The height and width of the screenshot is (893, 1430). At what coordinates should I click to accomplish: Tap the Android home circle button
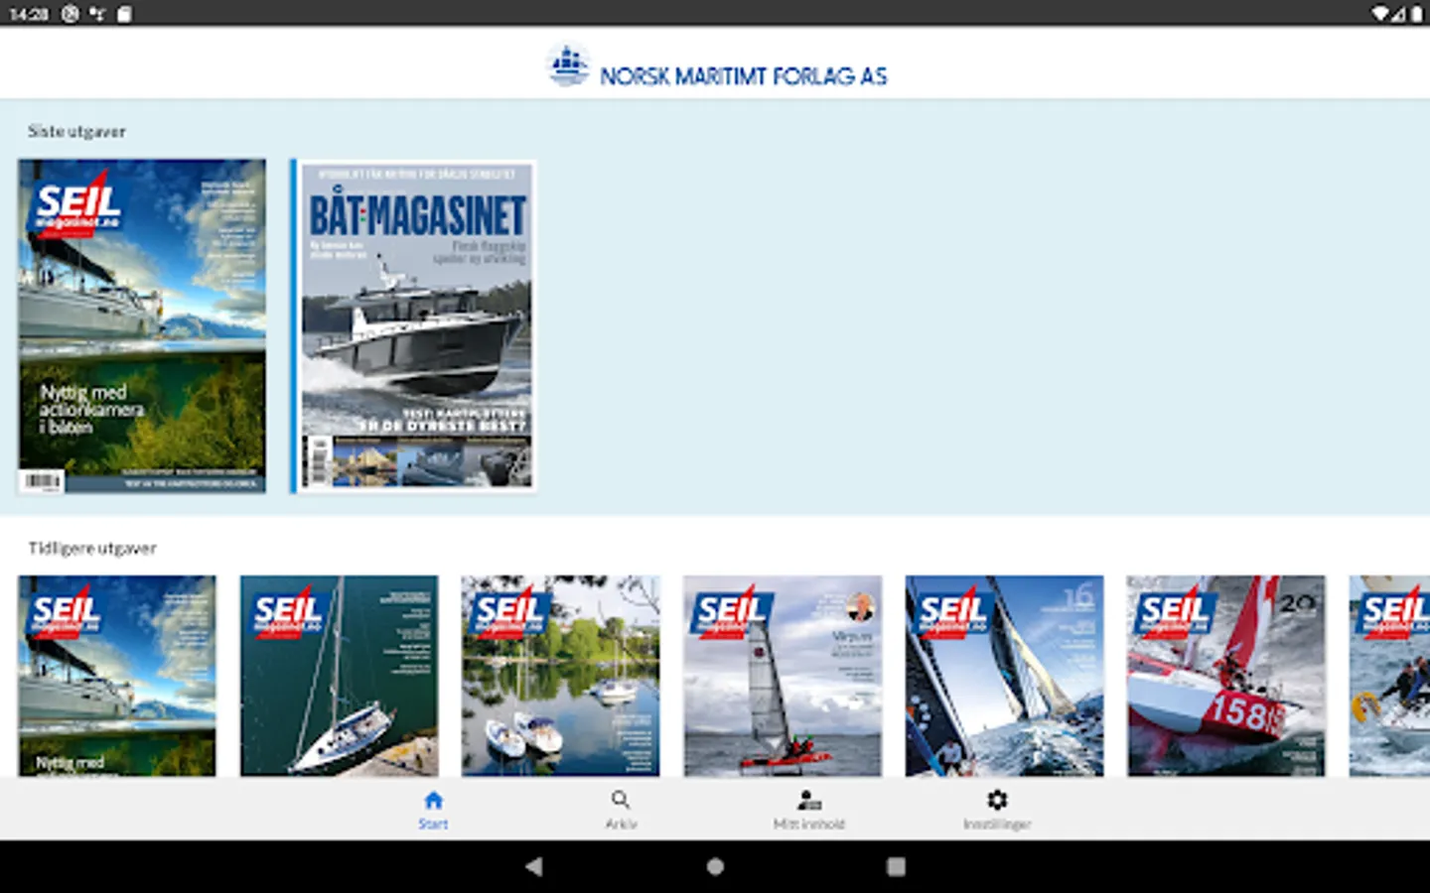pos(715,866)
